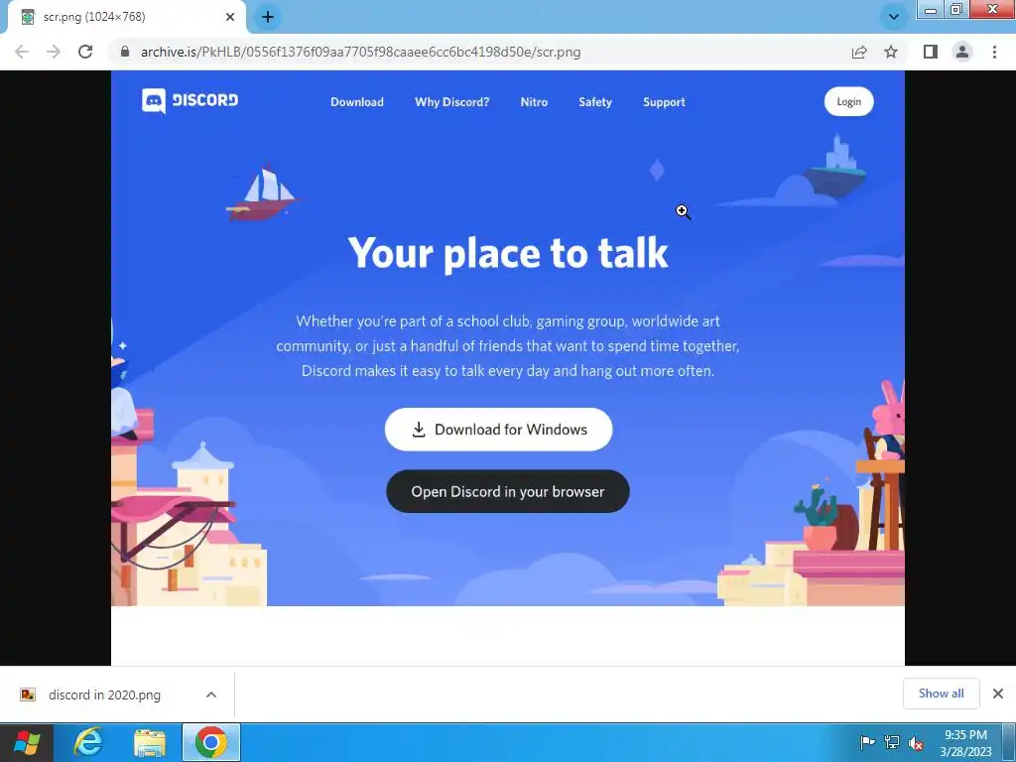1016x762 pixels.
Task: Click the share page icon in address bar
Action: click(859, 52)
